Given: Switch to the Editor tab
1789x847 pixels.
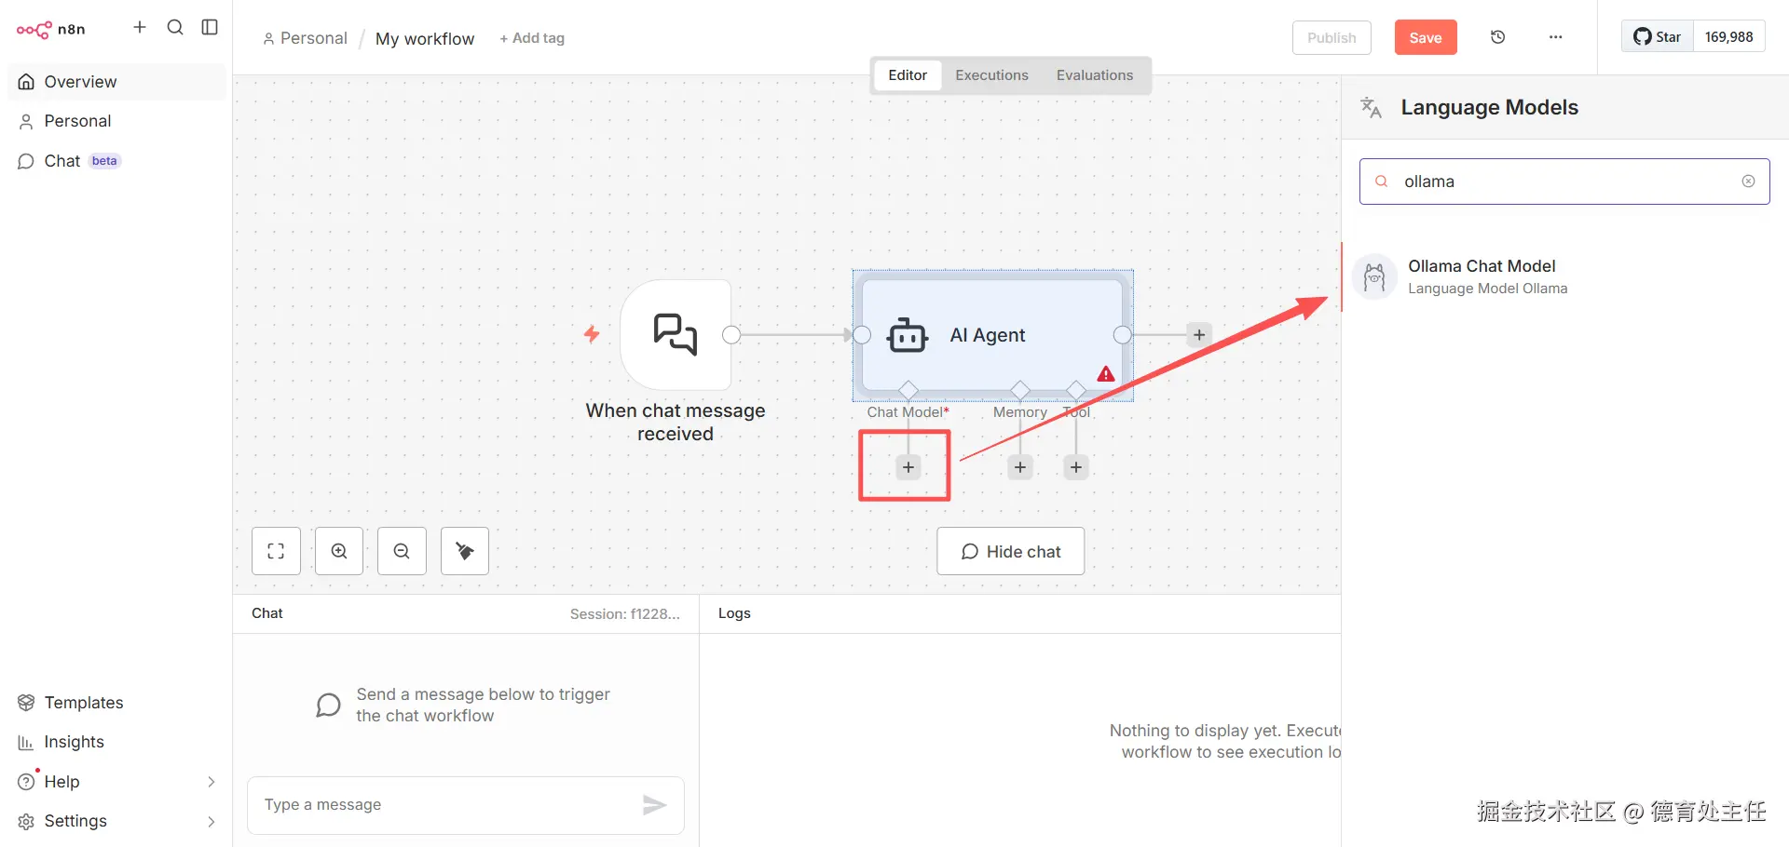Looking at the screenshot, I should coord(908,75).
